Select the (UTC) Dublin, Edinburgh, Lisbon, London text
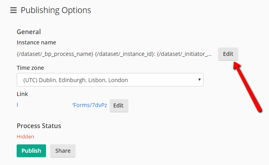This screenshot has width=269, height=165. point(75,80)
